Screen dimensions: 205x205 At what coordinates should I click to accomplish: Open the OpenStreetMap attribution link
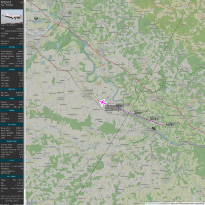click(154, 204)
